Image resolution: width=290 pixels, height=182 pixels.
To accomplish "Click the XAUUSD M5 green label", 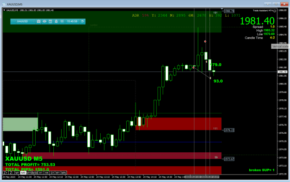I will point(24,159).
